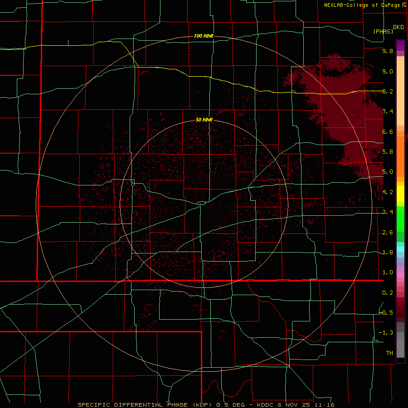Click the 4.2 legend value
Screen dimensions: 408x408
click(388, 192)
